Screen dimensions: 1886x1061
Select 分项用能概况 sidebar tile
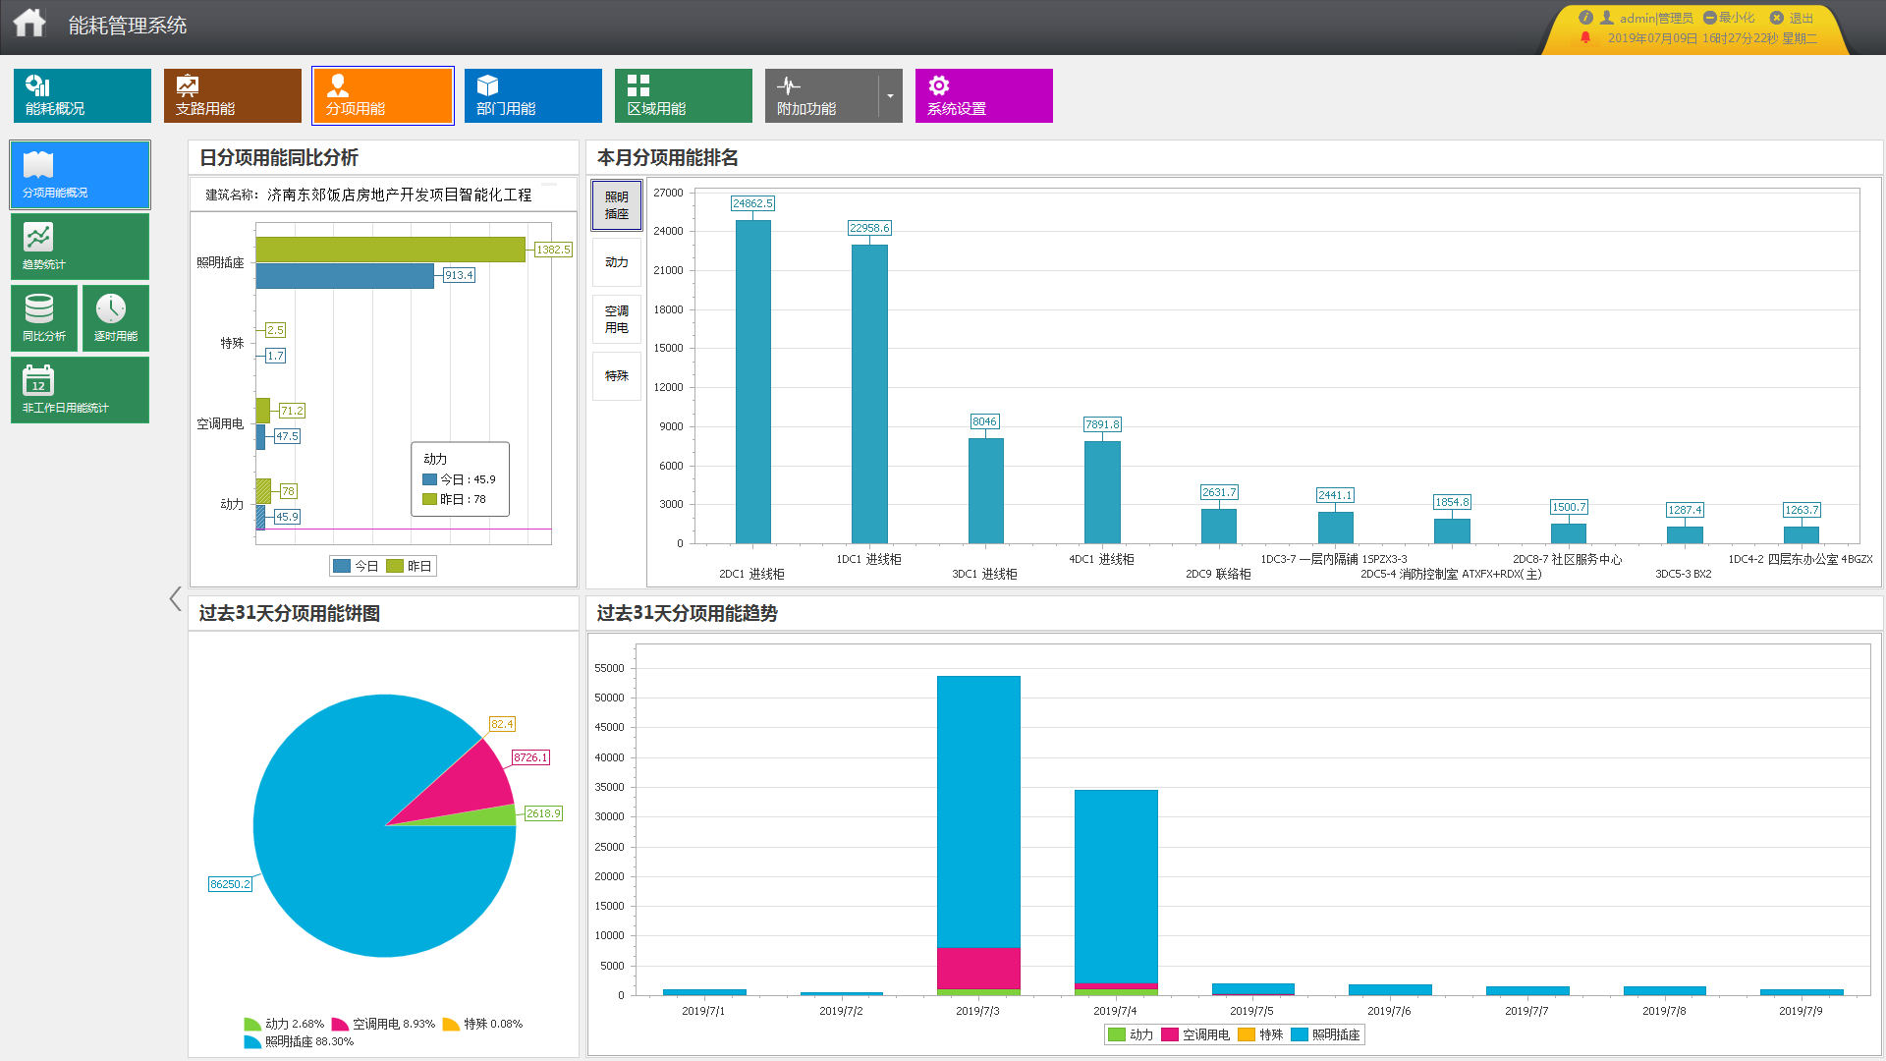(x=80, y=175)
